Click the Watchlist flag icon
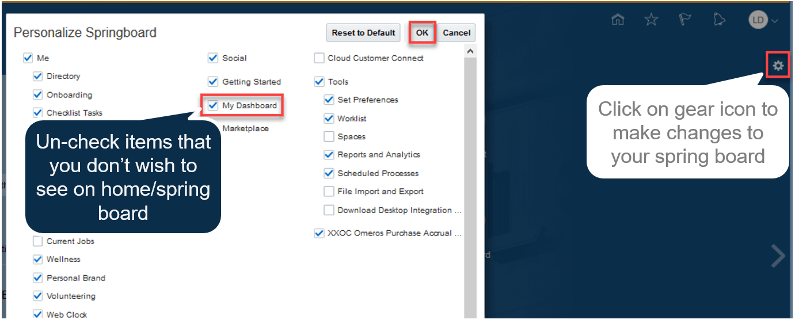 tap(685, 20)
